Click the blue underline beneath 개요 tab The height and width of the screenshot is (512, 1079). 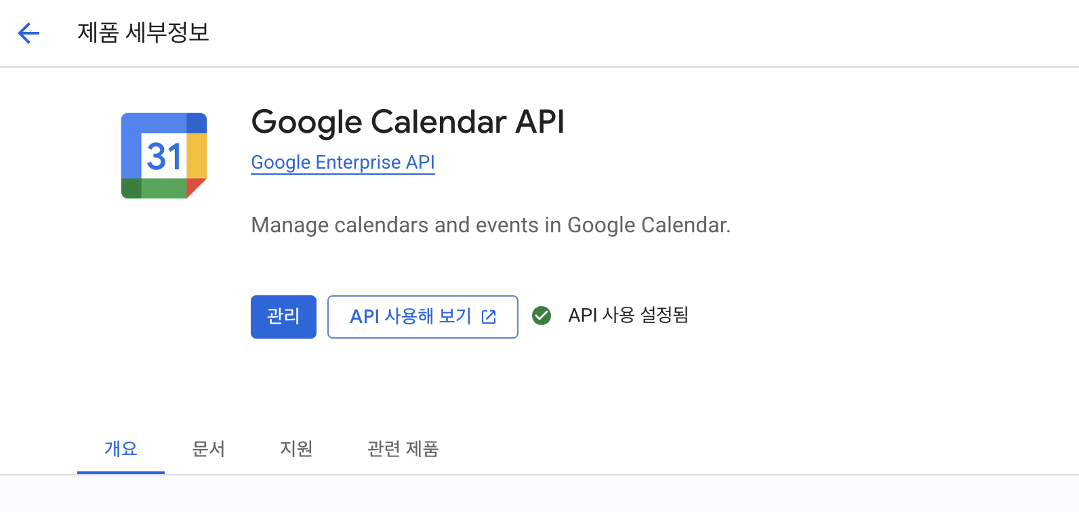click(121, 472)
